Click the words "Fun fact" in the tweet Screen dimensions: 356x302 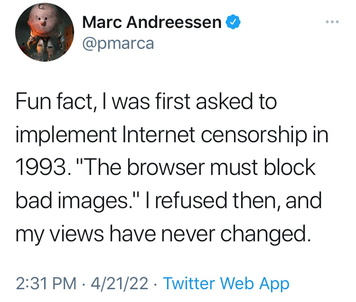(53, 102)
